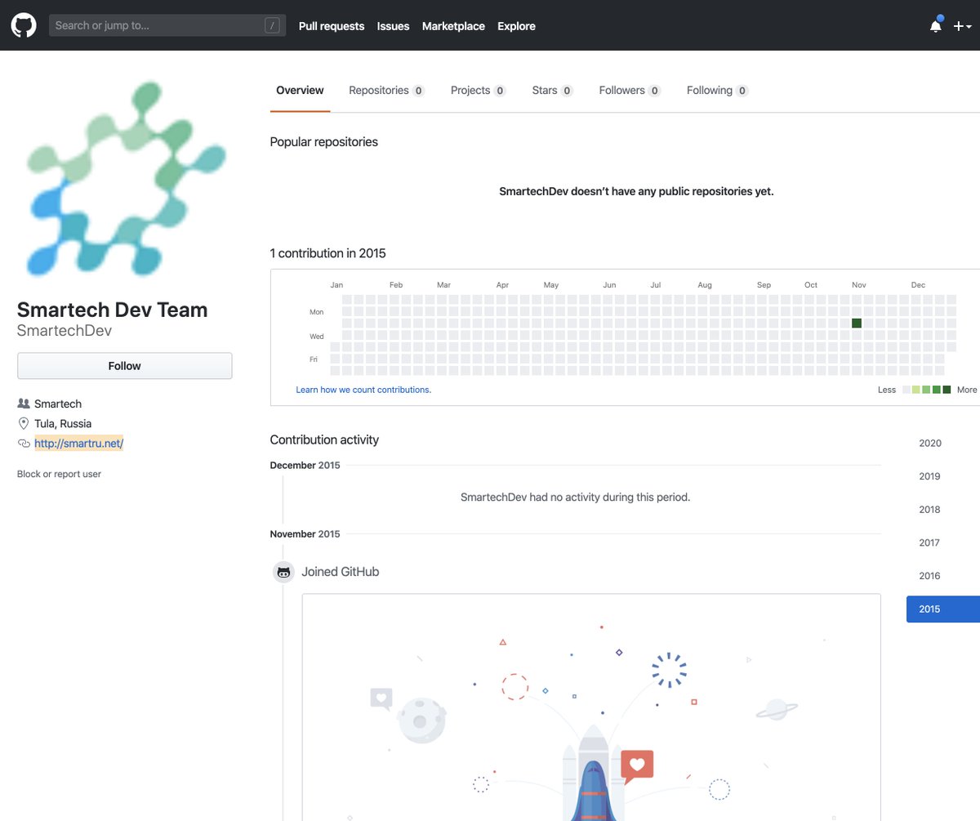The height and width of the screenshot is (821, 980).
Task: Click the Octocat icon beside Joined GitHub
Action: tap(283, 573)
